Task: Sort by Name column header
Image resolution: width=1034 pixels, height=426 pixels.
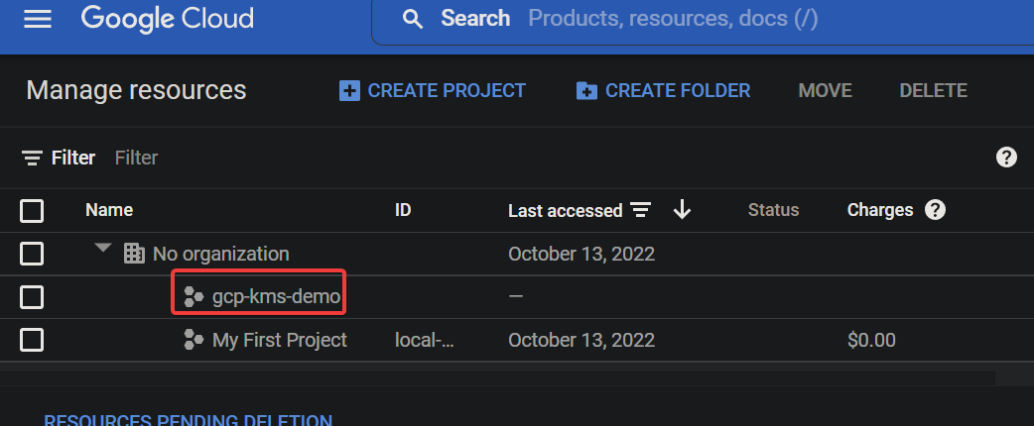Action: [109, 210]
